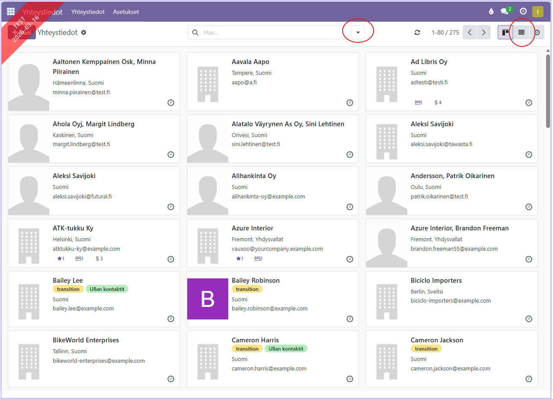Click activity clock on Ad Libris Oy card
The width and height of the screenshot is (553, 399).
tap(528, 103)
